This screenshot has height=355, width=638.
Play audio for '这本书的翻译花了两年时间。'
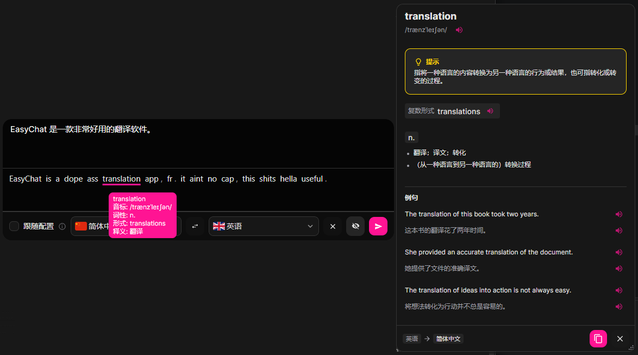pos(619,231)
